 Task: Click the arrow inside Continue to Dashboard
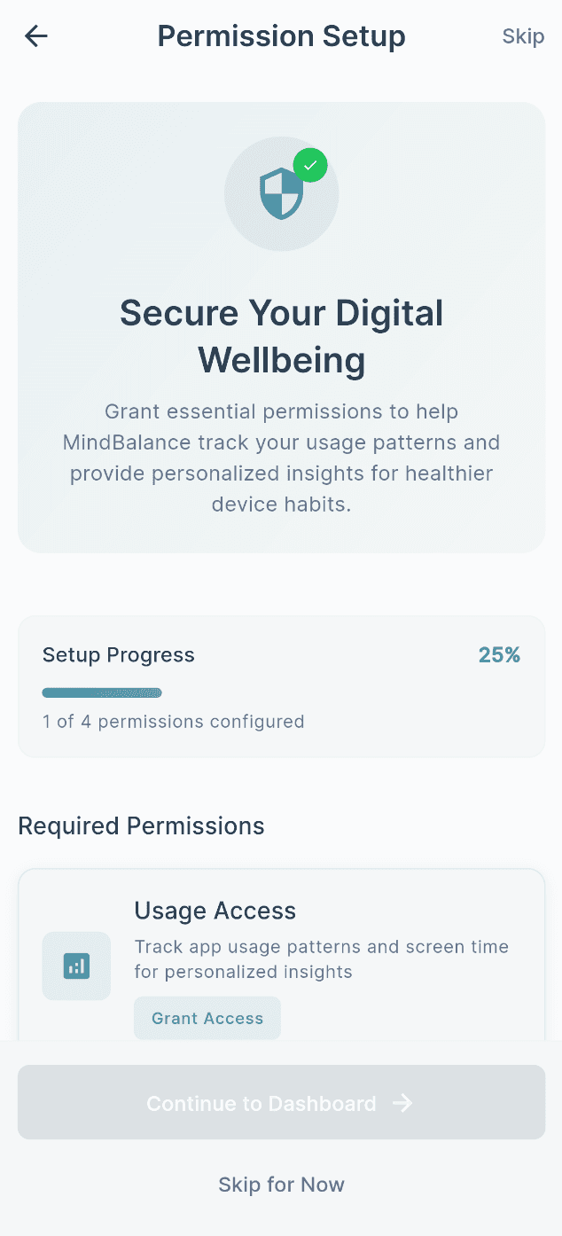pyautogui.click(x=402, y=1103)
